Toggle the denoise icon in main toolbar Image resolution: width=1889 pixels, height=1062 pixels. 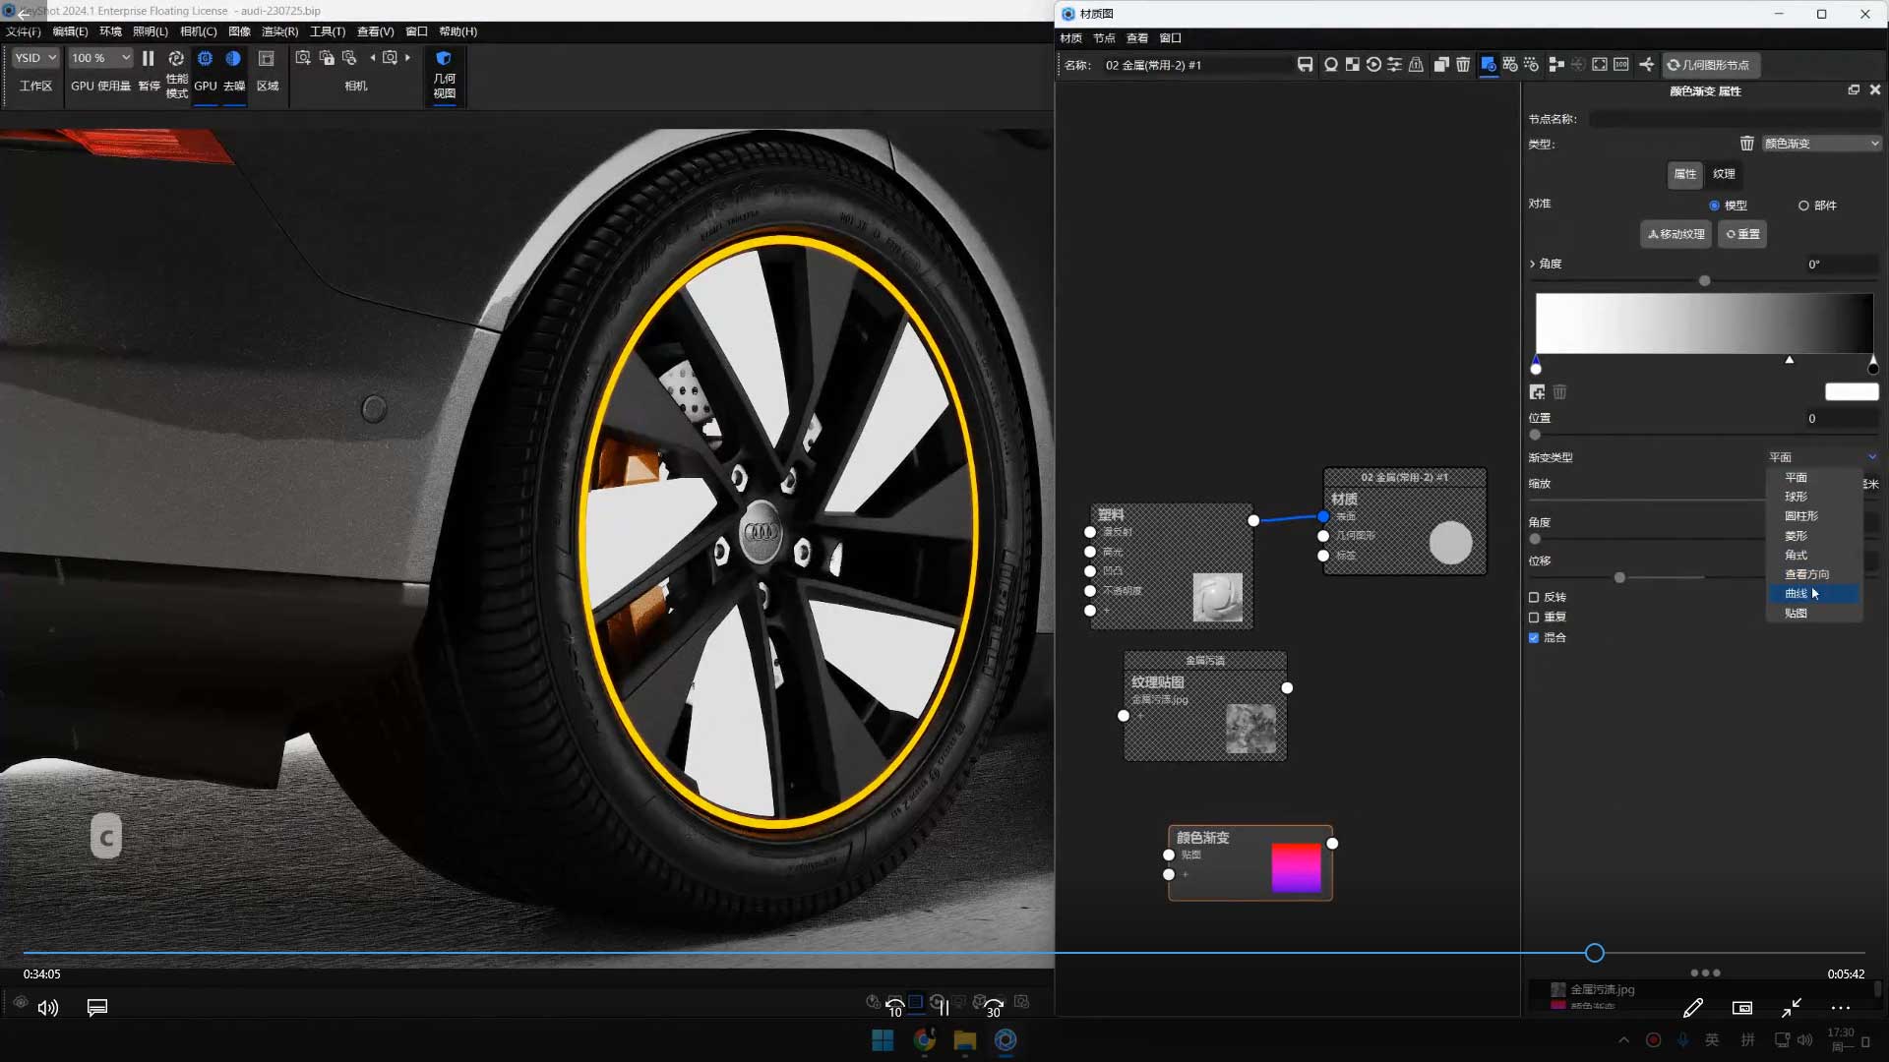[x=233, y=59]
